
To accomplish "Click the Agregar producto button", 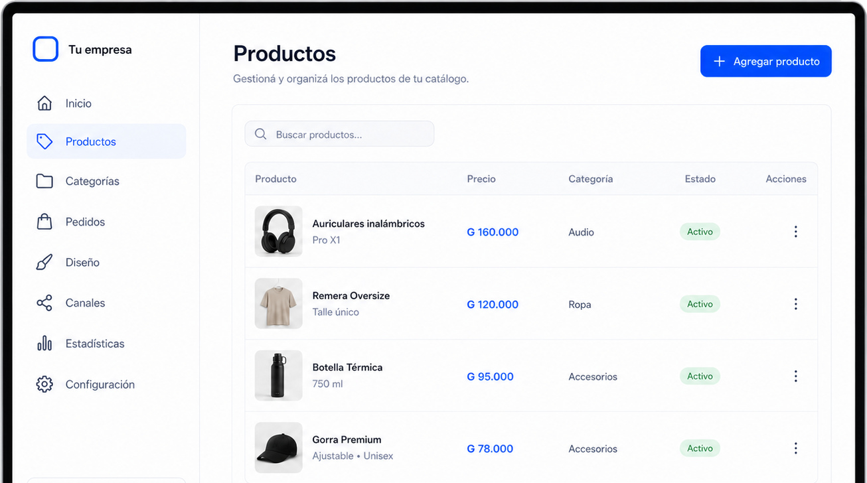I will pyautogui.click(x=765, y=61).
